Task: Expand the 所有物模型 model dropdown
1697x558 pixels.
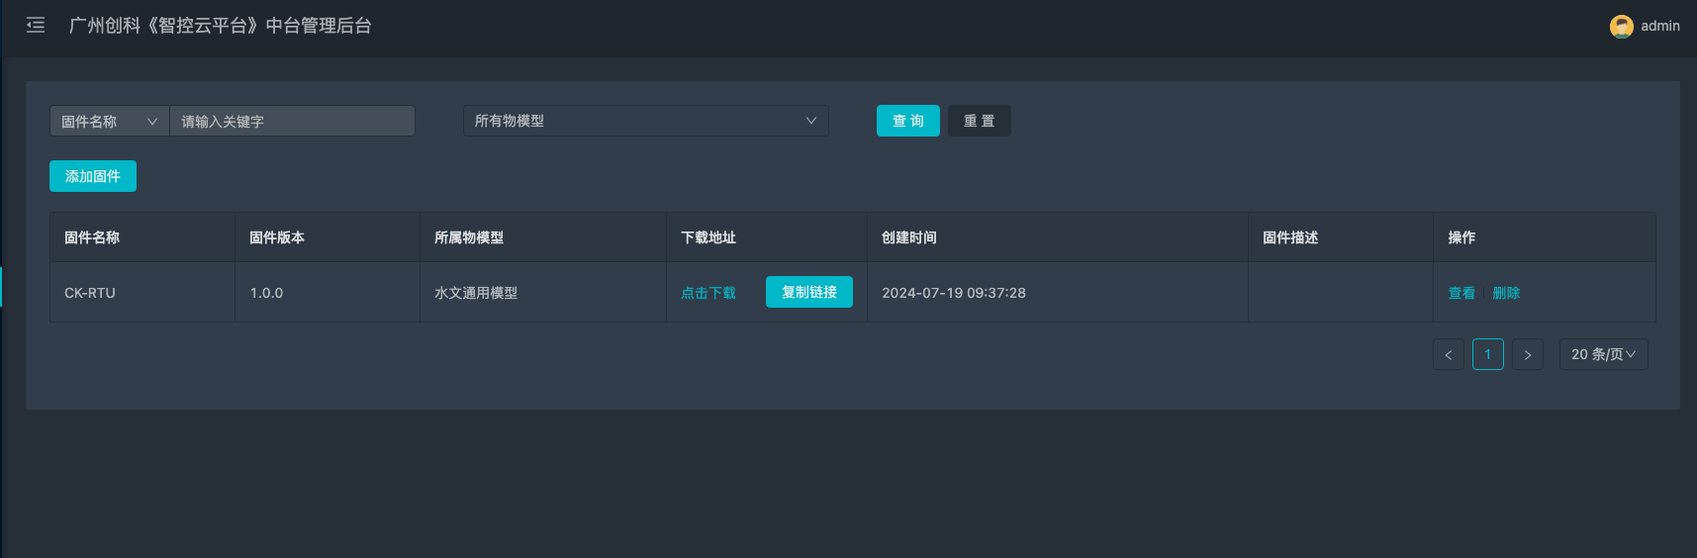Action: [645, 121]
